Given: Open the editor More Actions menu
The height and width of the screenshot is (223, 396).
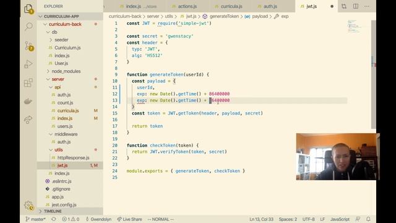Looking at the screenshot, I should click(x=367, y=6).
